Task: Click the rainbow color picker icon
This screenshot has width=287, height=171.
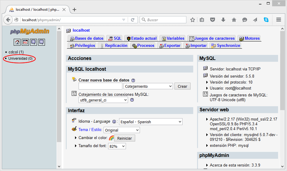Action: (x=111, y=138)
